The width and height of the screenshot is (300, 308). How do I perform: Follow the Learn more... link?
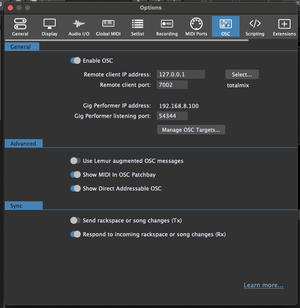(x=263, y=285)
